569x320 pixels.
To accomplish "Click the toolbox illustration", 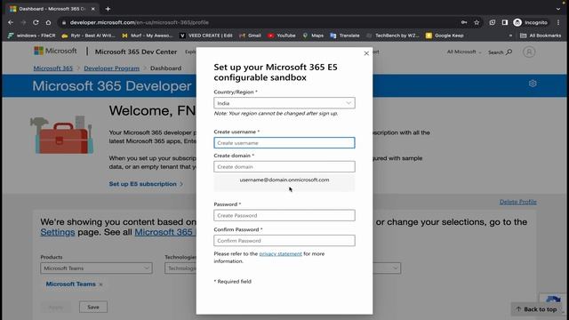I will pos(61,135).
